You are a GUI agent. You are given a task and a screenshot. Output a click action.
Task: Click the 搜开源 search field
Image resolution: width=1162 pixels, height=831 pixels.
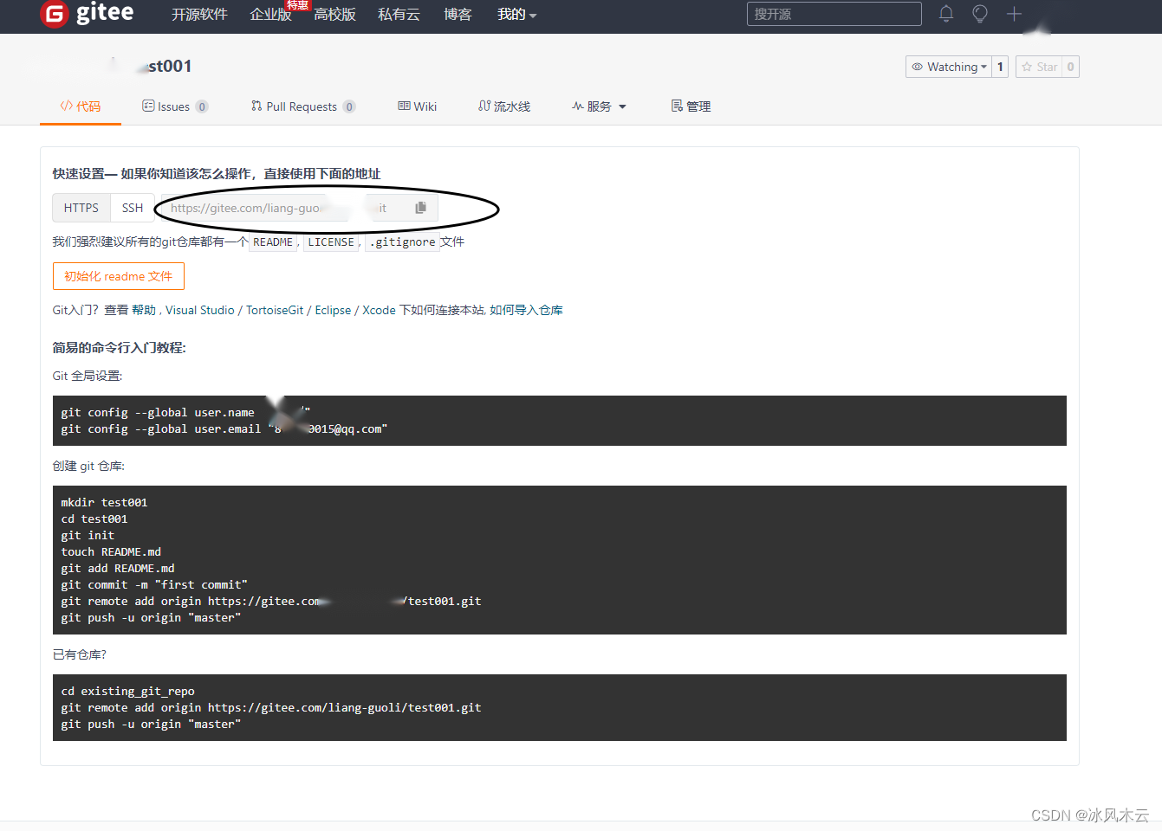pos(834,14)
